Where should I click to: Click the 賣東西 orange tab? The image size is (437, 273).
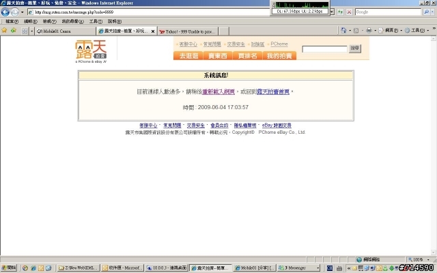pos(218,56)
